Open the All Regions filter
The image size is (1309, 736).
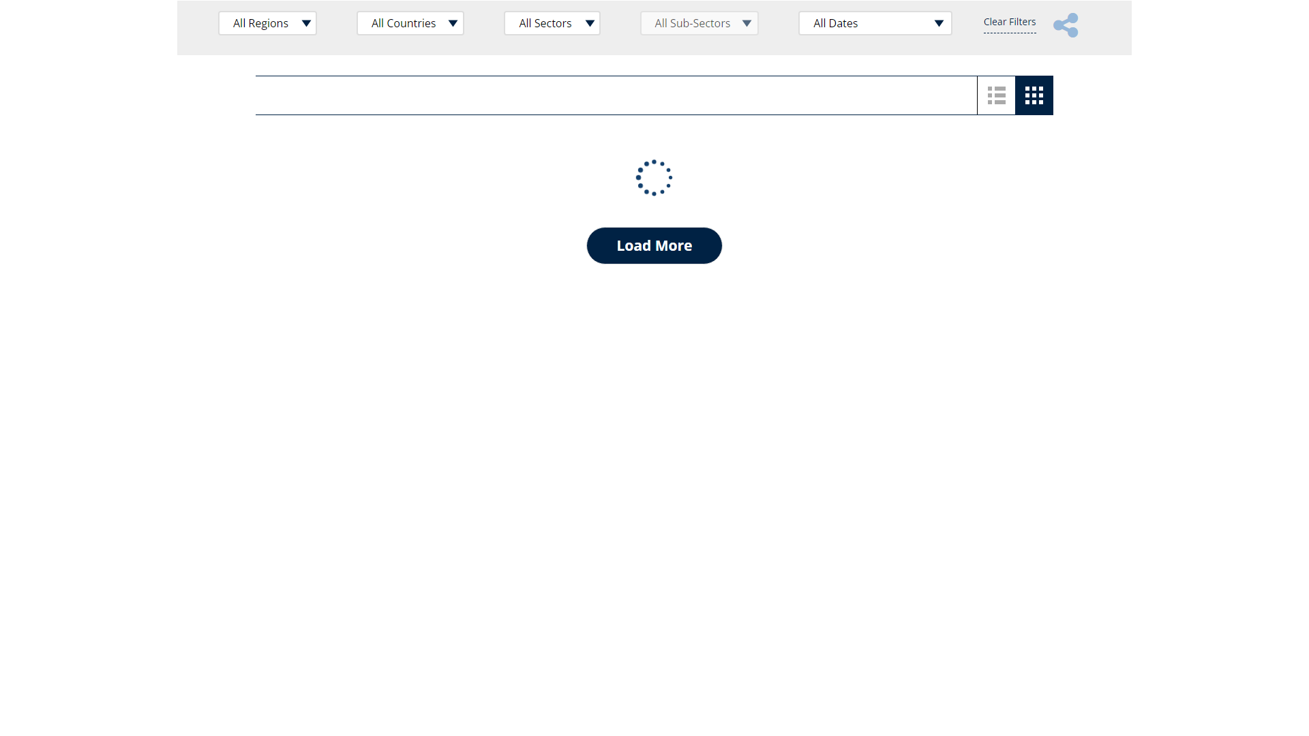(261, 23)
